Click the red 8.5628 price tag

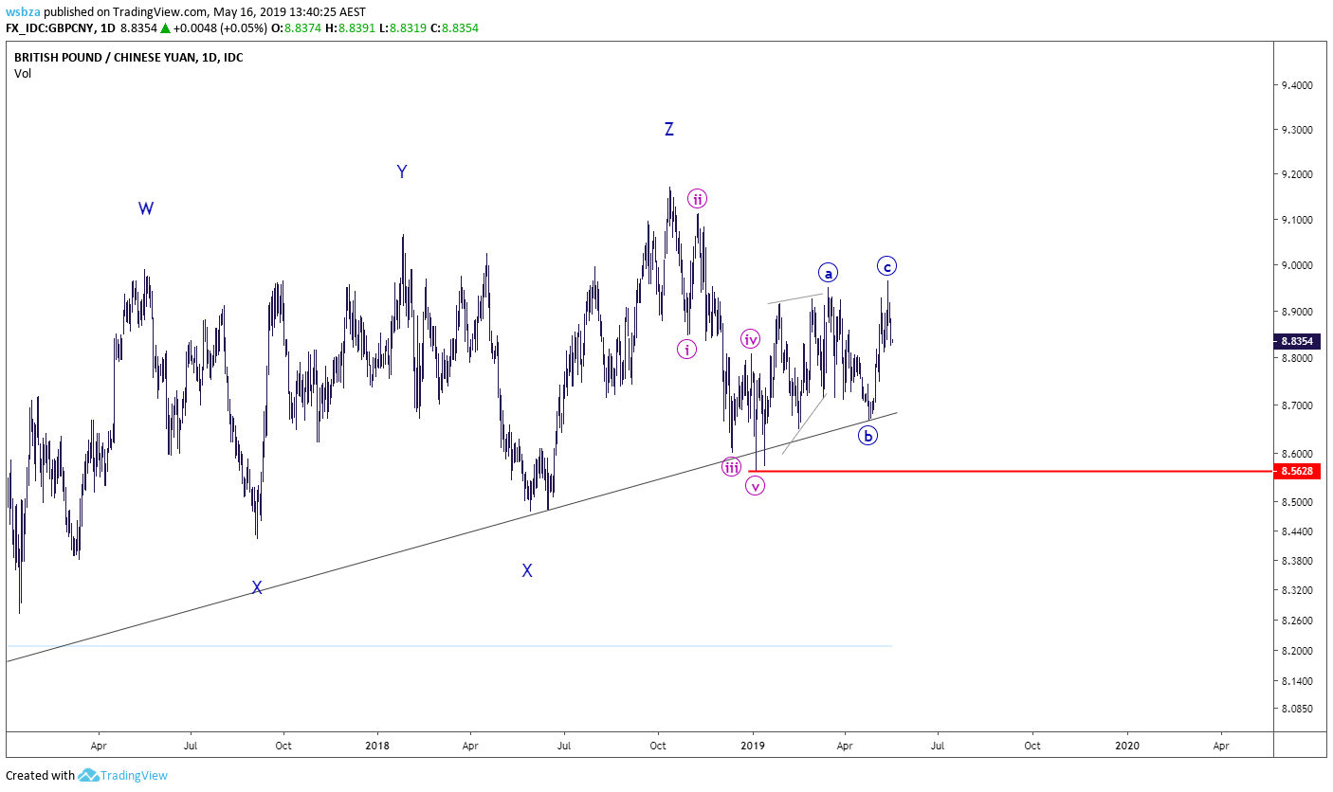tap(1296, 471)
